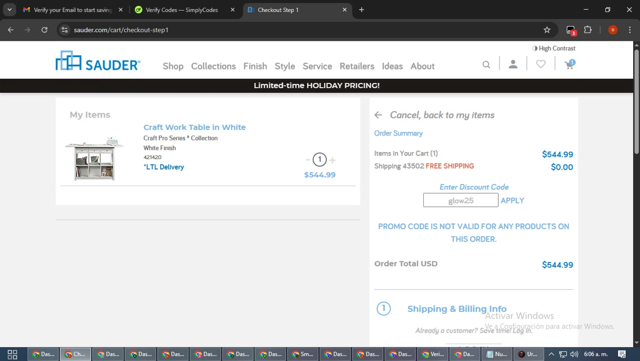Switch to Verify Codes — SimplyCodes tab

tap(181, 10)
